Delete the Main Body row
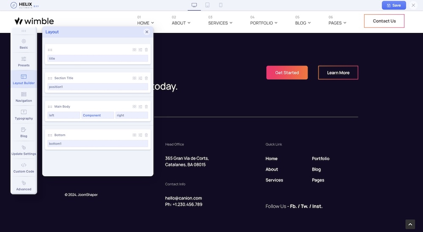 (x=146, y=106)
